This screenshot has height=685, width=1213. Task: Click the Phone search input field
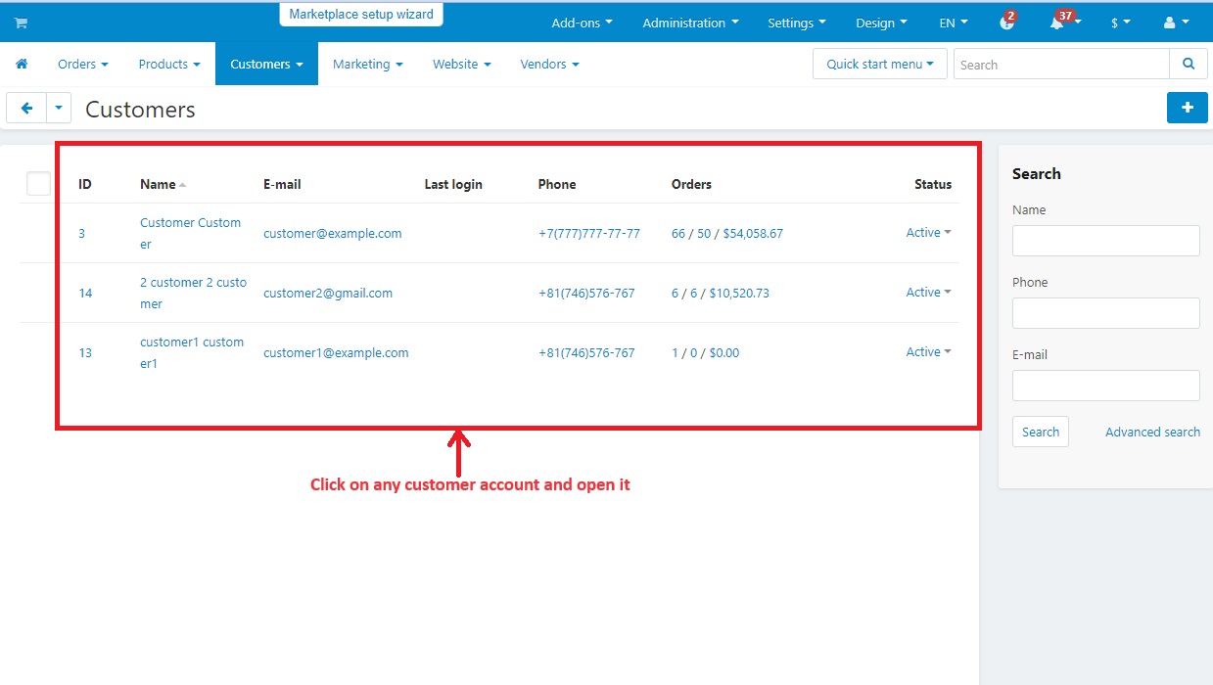[x=1105, y=313]
